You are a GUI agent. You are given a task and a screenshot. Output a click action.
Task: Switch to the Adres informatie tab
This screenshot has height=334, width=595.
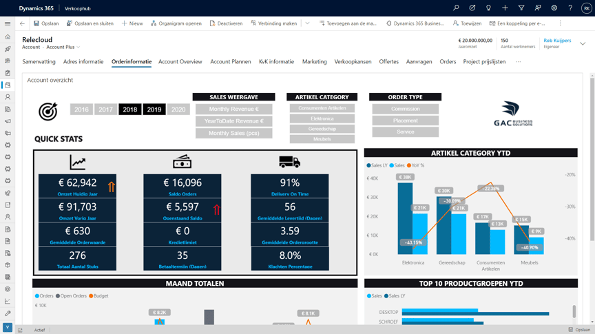pos(83,61)
